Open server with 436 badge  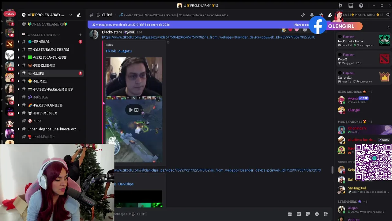click(9, 111)
